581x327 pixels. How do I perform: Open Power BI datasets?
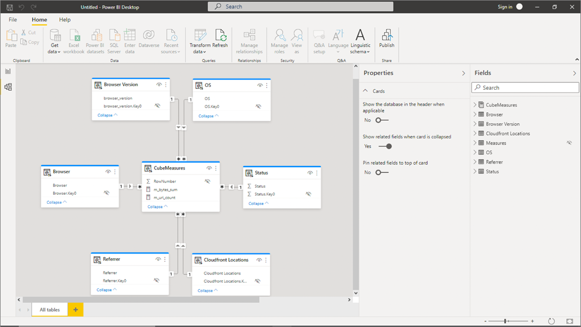pos(95,42)
